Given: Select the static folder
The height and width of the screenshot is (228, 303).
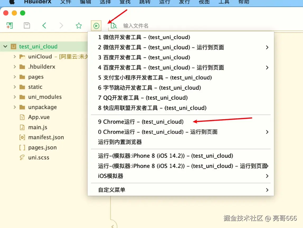Looking at the screenshot, I should point(35,87).
